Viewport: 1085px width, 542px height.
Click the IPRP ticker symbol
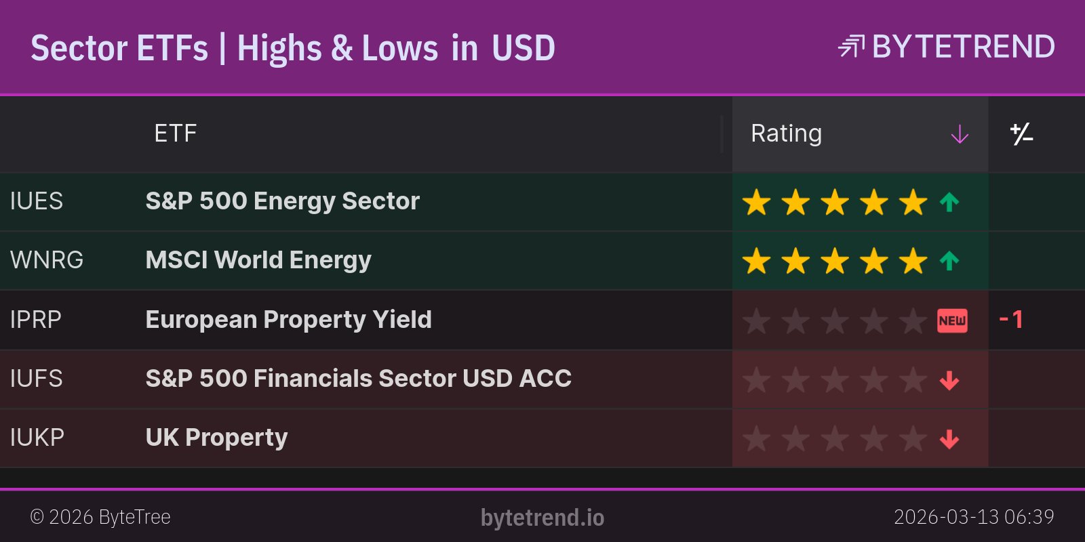(x=36, y=320)
